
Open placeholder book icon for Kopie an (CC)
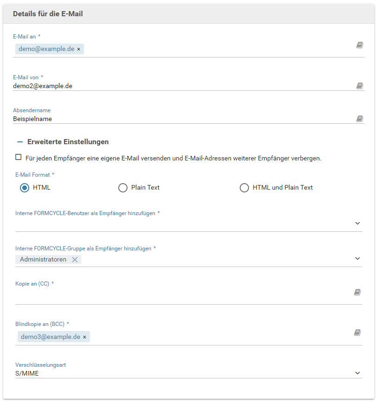point(357,292)
